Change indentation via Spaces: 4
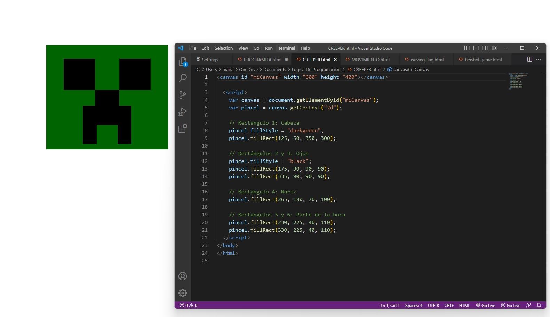550x317 pixels. [x=414, y=305]
